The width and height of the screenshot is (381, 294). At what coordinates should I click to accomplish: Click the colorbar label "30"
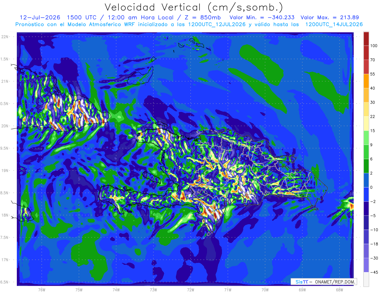coord(373,102)
